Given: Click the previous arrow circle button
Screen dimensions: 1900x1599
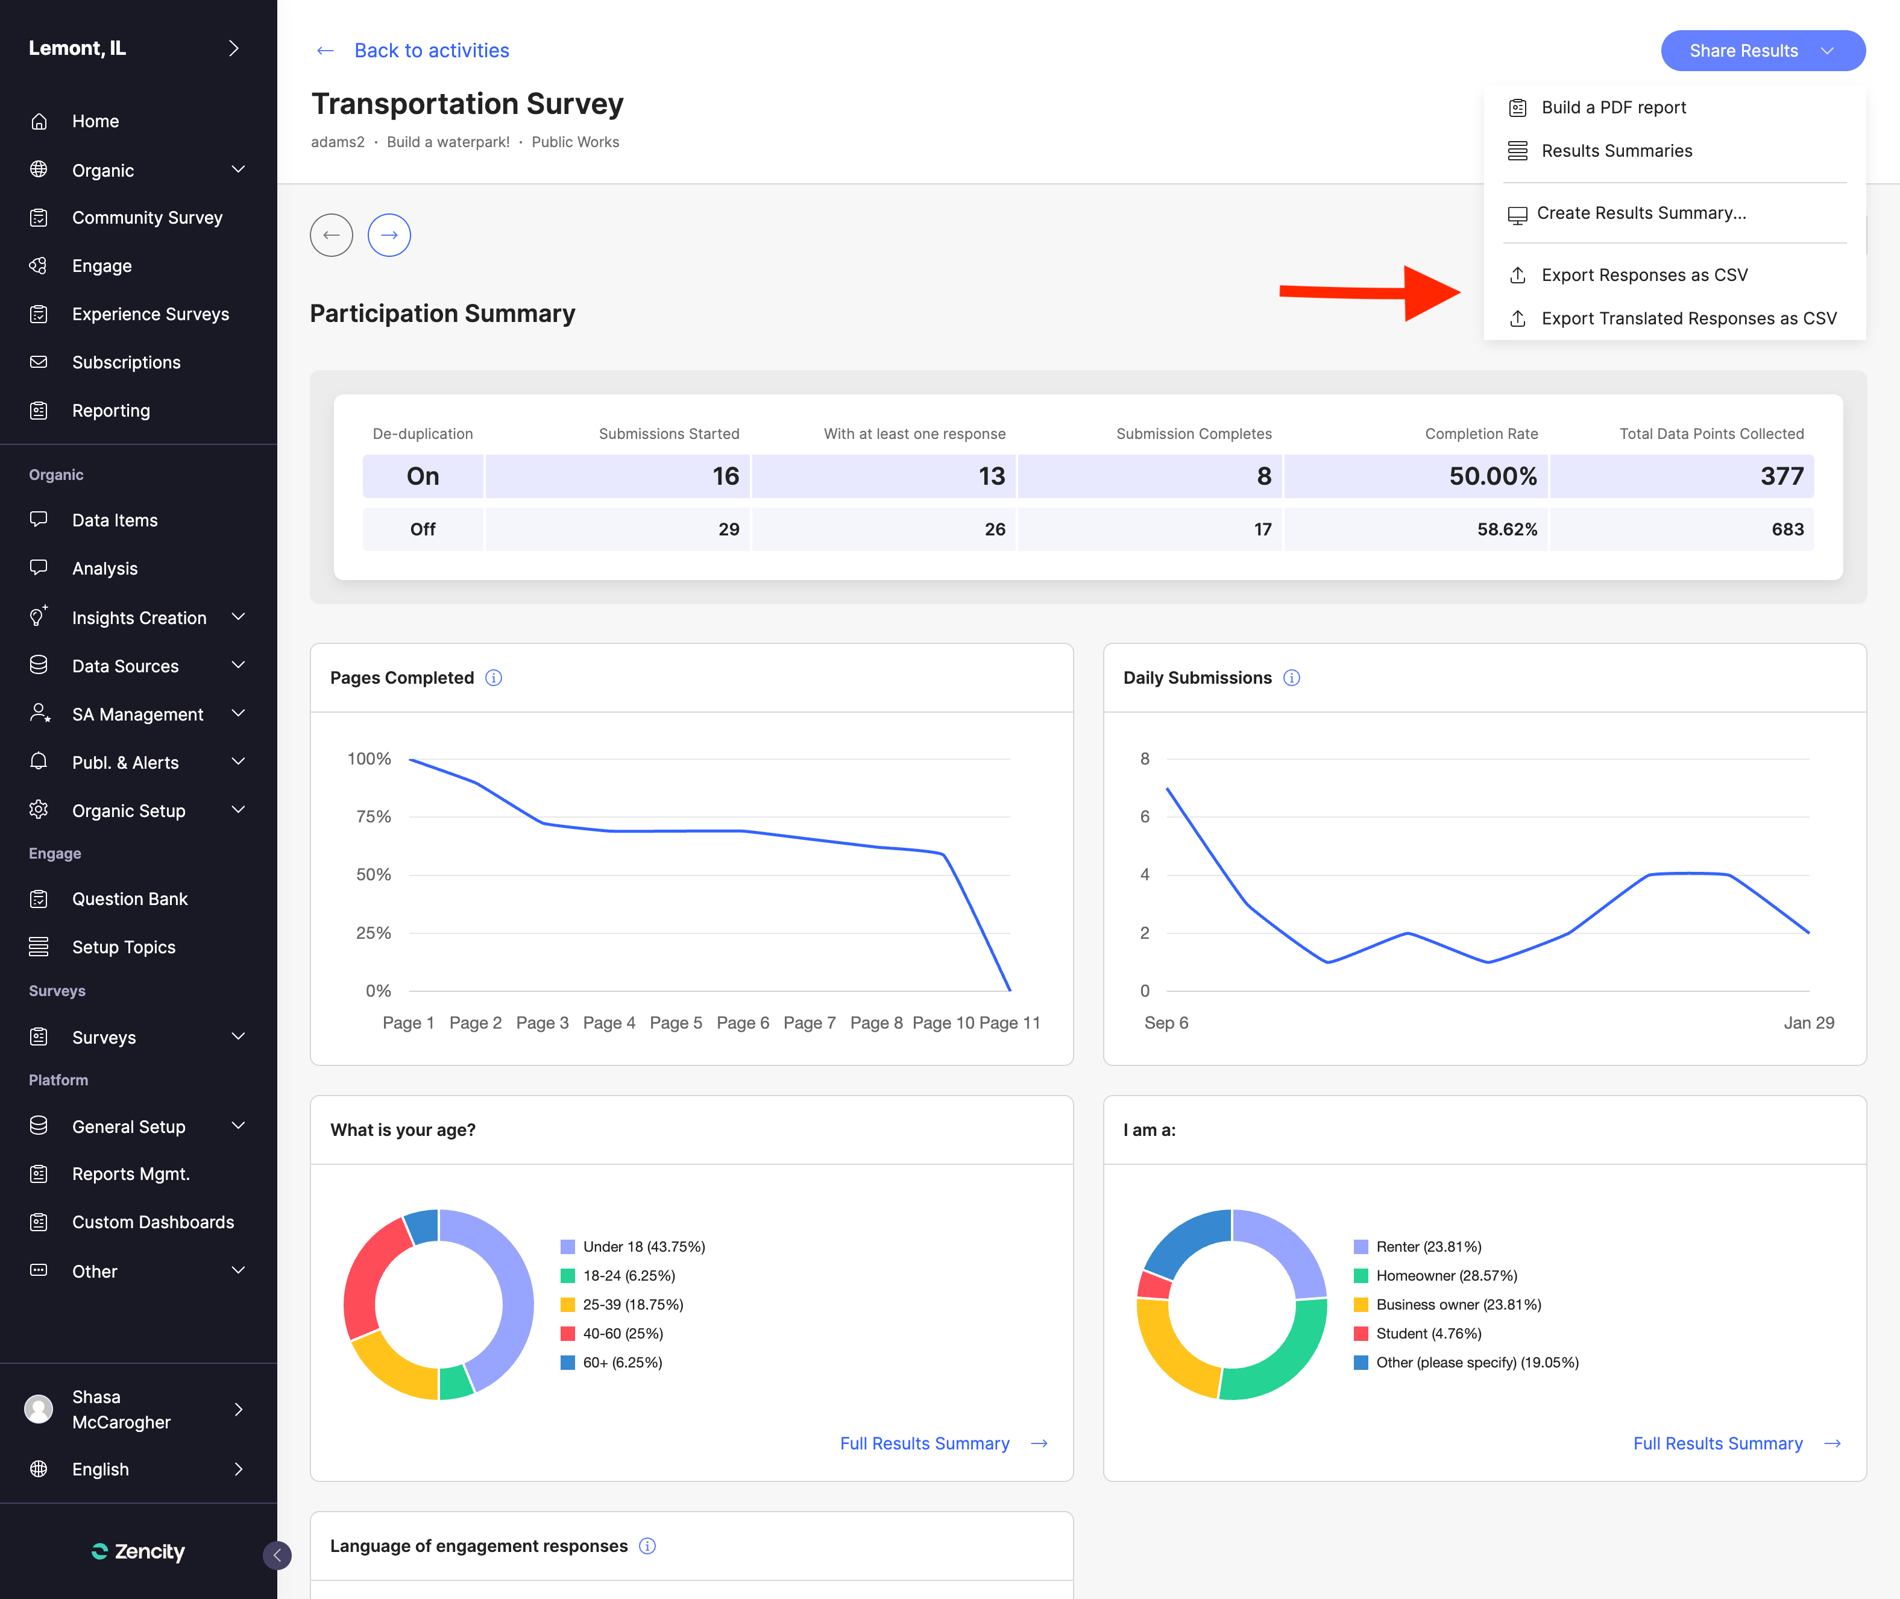Looking at the screenshot, I should pyautogui.click(x=332, y=236).
